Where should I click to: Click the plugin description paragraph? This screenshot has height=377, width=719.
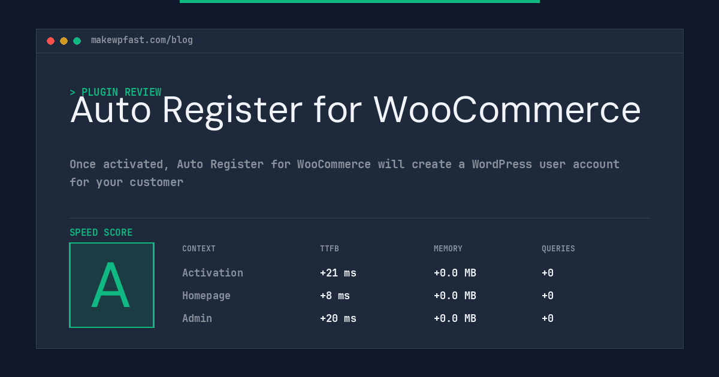(x=345, y=173)
